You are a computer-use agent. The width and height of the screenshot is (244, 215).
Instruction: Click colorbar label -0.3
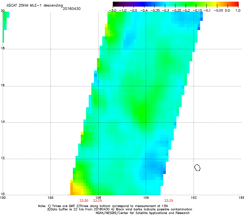[x=165, y=11]
